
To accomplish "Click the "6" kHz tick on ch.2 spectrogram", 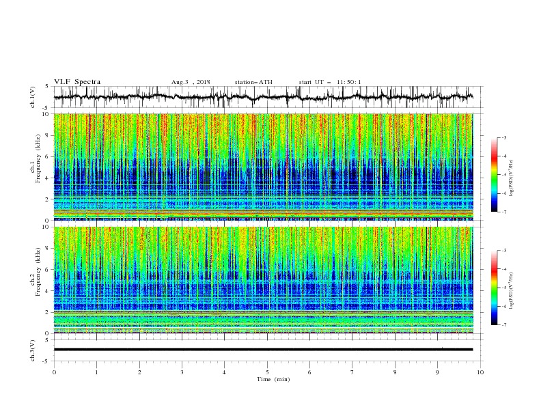I will [48, 270].
